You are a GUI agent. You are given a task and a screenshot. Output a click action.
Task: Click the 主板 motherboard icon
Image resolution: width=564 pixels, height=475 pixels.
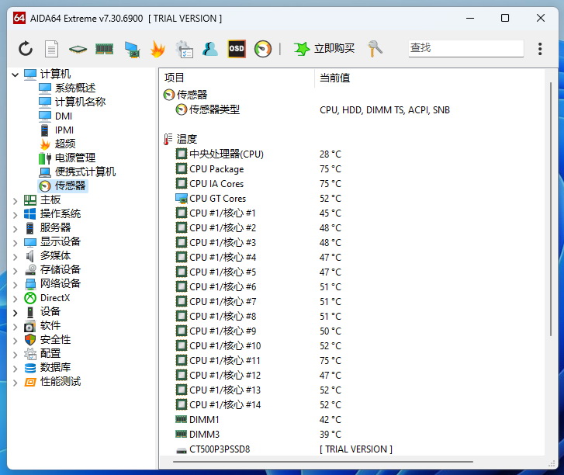point(30,200)
